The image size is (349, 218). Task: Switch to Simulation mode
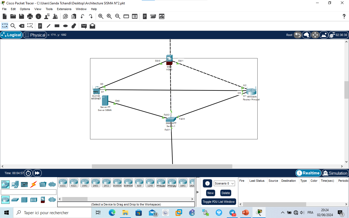click(x=335, y=173)
